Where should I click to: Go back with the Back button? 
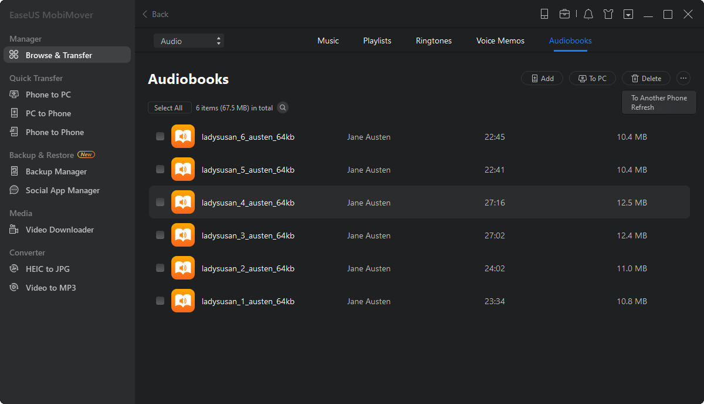pyautogui.click(x=155, y=14)
